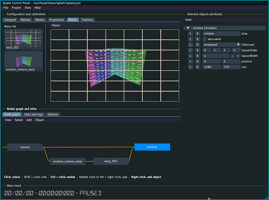The width and height of the screenshot is (269, 200).
Task: Click the L button for alias
Action: pos(190,34)
